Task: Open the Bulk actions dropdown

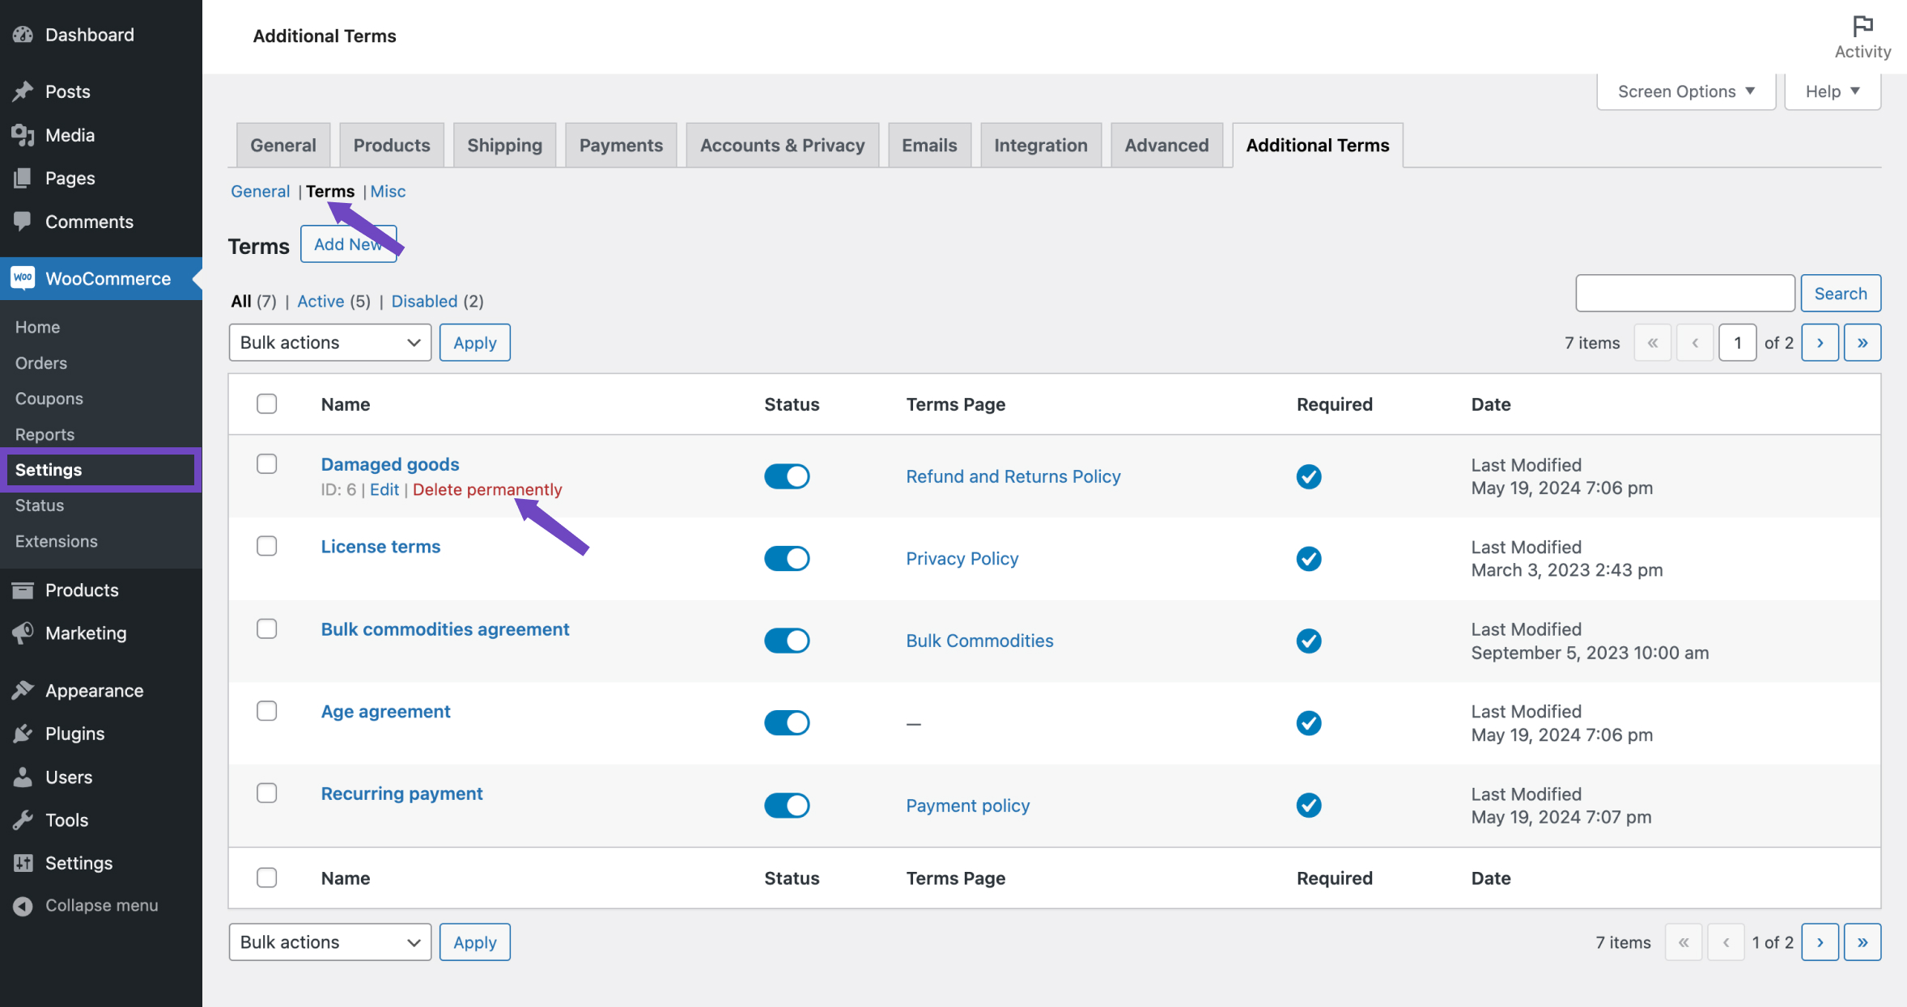Action: point(329,342)
